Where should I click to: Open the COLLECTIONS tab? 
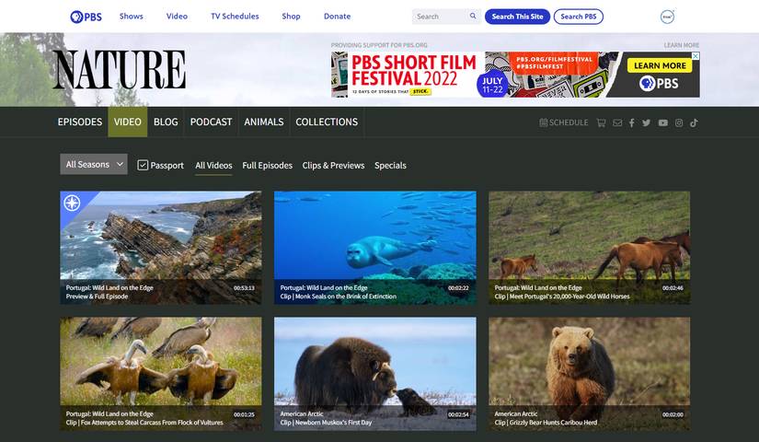[x=327, y=122]
